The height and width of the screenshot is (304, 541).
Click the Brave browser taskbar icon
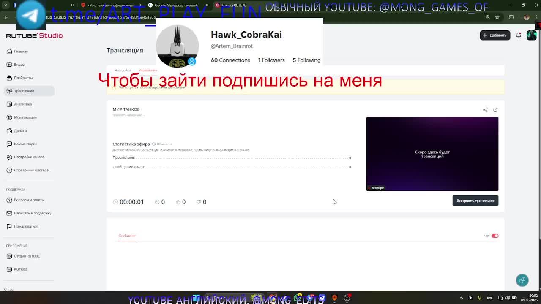[x=334, y=298]
